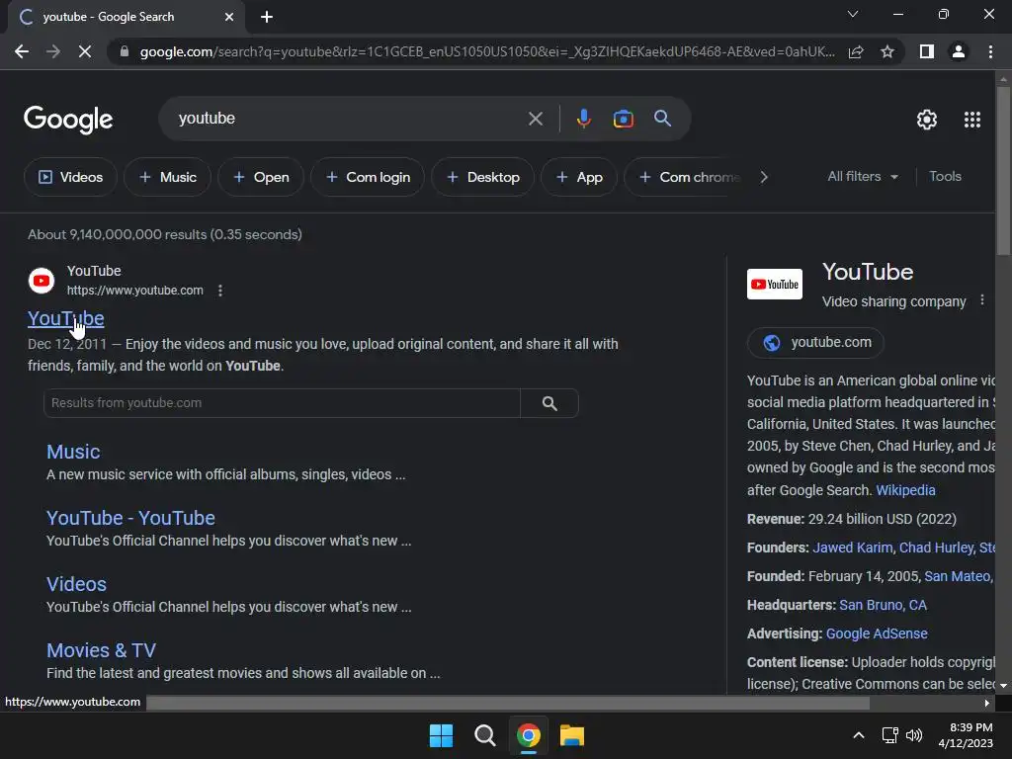Stop loading the page with the X button
1012x759 pixels.
pos(85,51)
